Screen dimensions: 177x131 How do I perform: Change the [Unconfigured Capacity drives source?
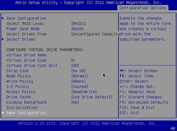pyautogui.click(x=95, y=34)
